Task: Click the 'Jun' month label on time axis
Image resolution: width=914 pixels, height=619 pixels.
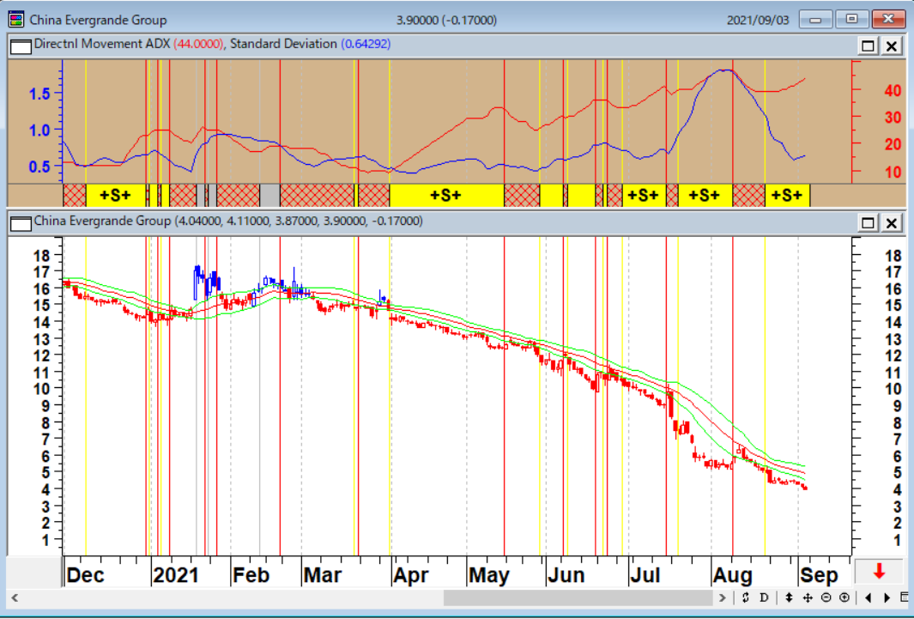Action: (x=566, y=575)
